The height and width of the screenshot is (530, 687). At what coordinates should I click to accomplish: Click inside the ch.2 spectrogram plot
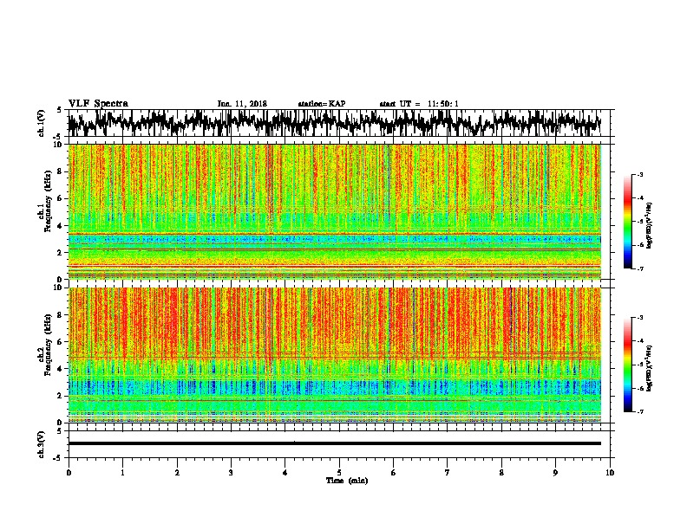pyautogui.click(x=335, y=355)
